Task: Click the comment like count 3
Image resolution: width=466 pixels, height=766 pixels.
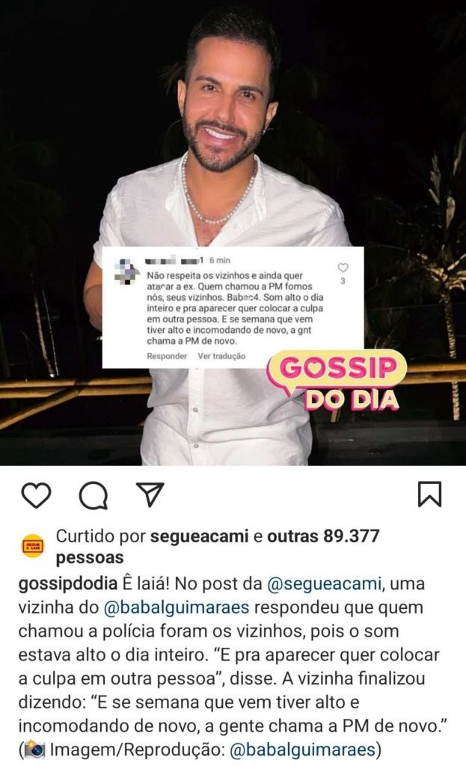Action: pos(343,281)
